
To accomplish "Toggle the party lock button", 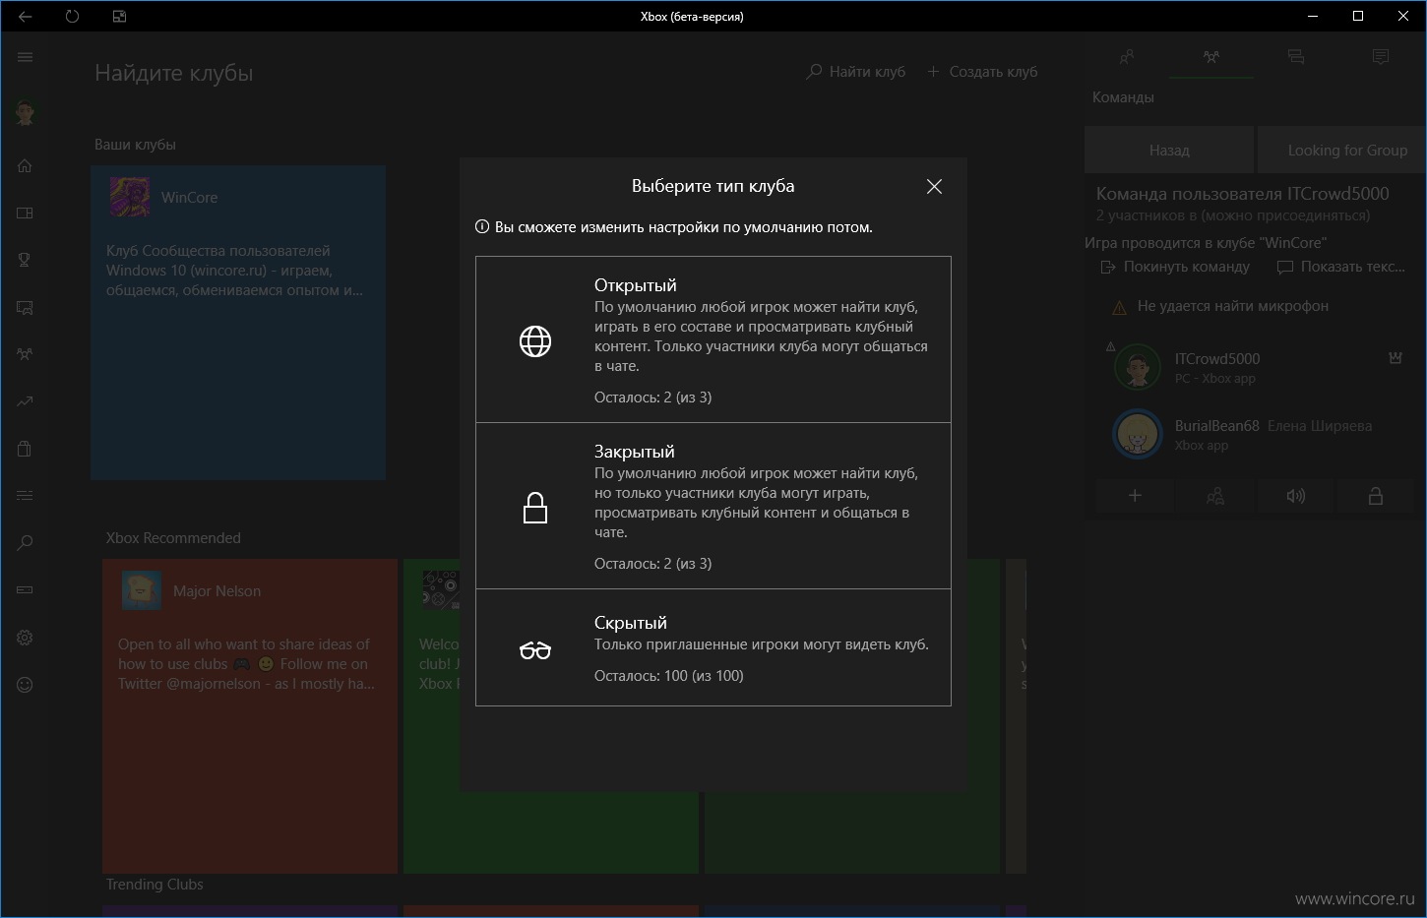I will [1376, 496].
